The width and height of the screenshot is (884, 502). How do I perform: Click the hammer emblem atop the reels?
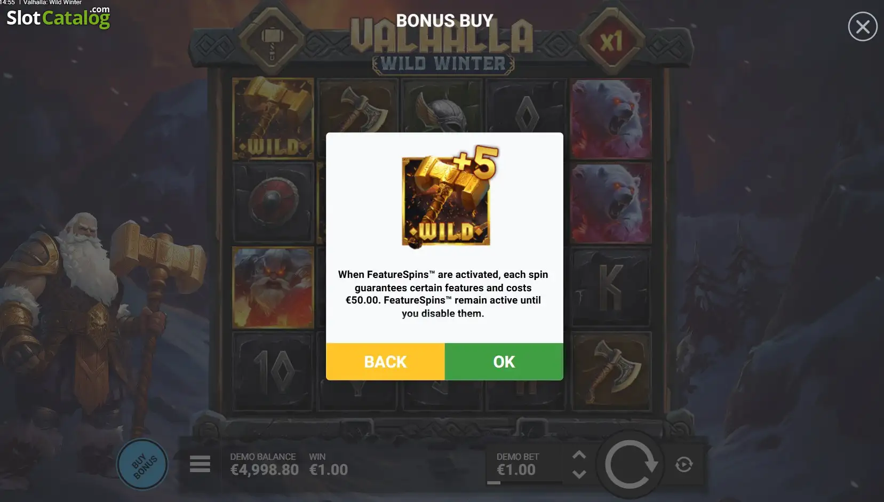(x=272, y=42)
